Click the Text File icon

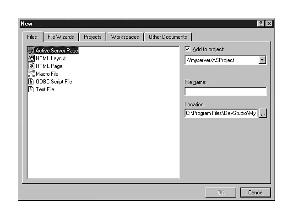pyautogui.click(x=31, y=89)
